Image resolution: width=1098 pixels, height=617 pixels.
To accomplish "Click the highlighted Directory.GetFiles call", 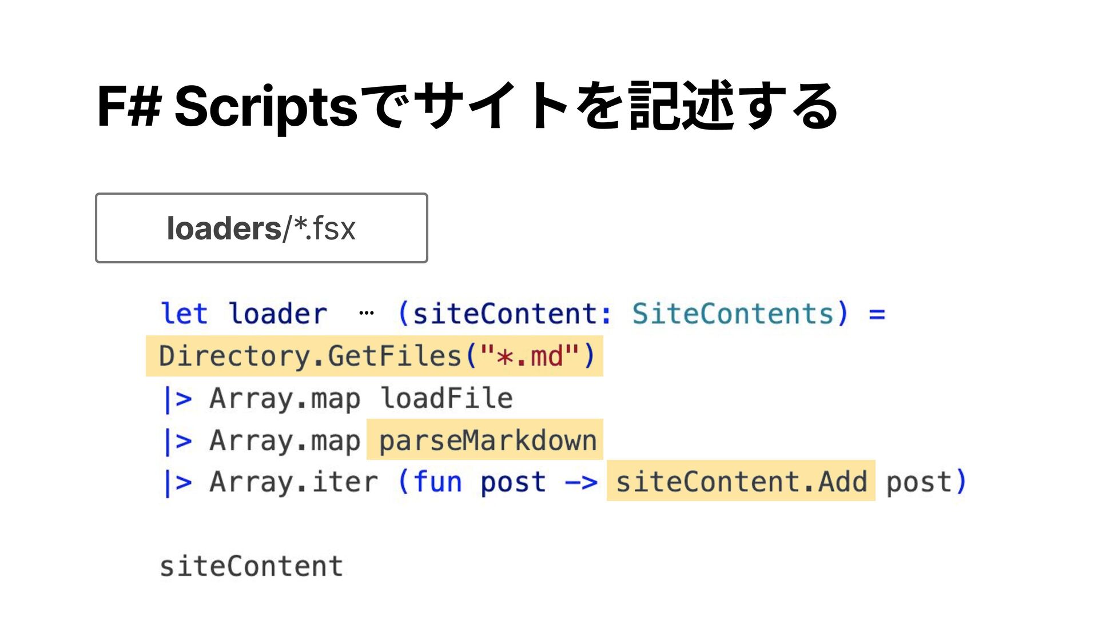I will 312,356.
